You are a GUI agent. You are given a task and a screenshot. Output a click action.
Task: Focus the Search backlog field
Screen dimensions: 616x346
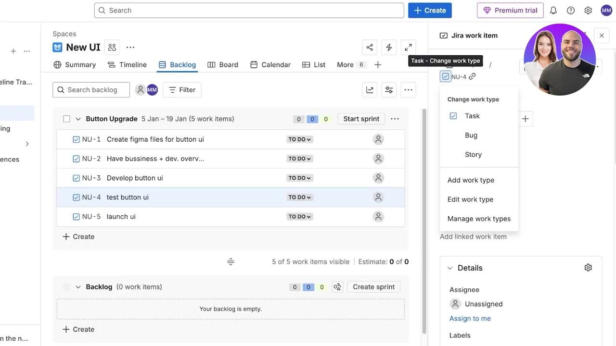coord(91,90)
